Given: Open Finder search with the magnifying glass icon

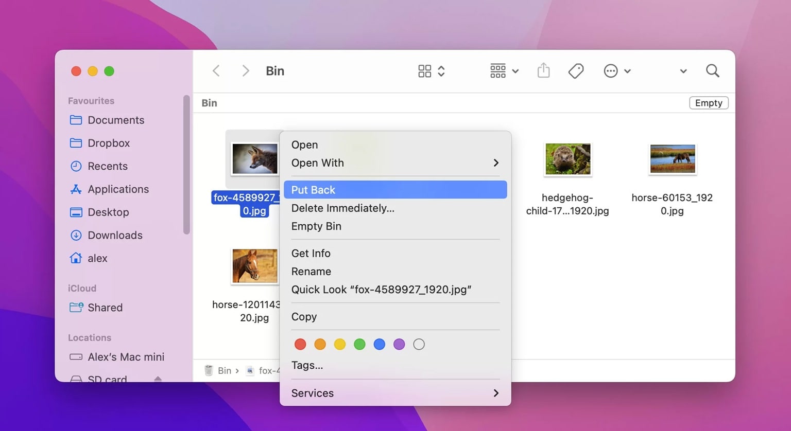Looking at the screenshot, I should (x=712, y=70).
